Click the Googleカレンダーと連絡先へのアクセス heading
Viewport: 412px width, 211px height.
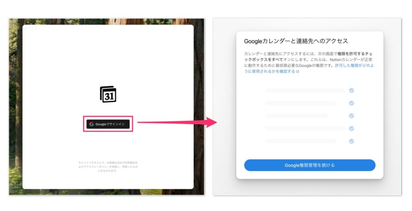(x=296, y=41)
